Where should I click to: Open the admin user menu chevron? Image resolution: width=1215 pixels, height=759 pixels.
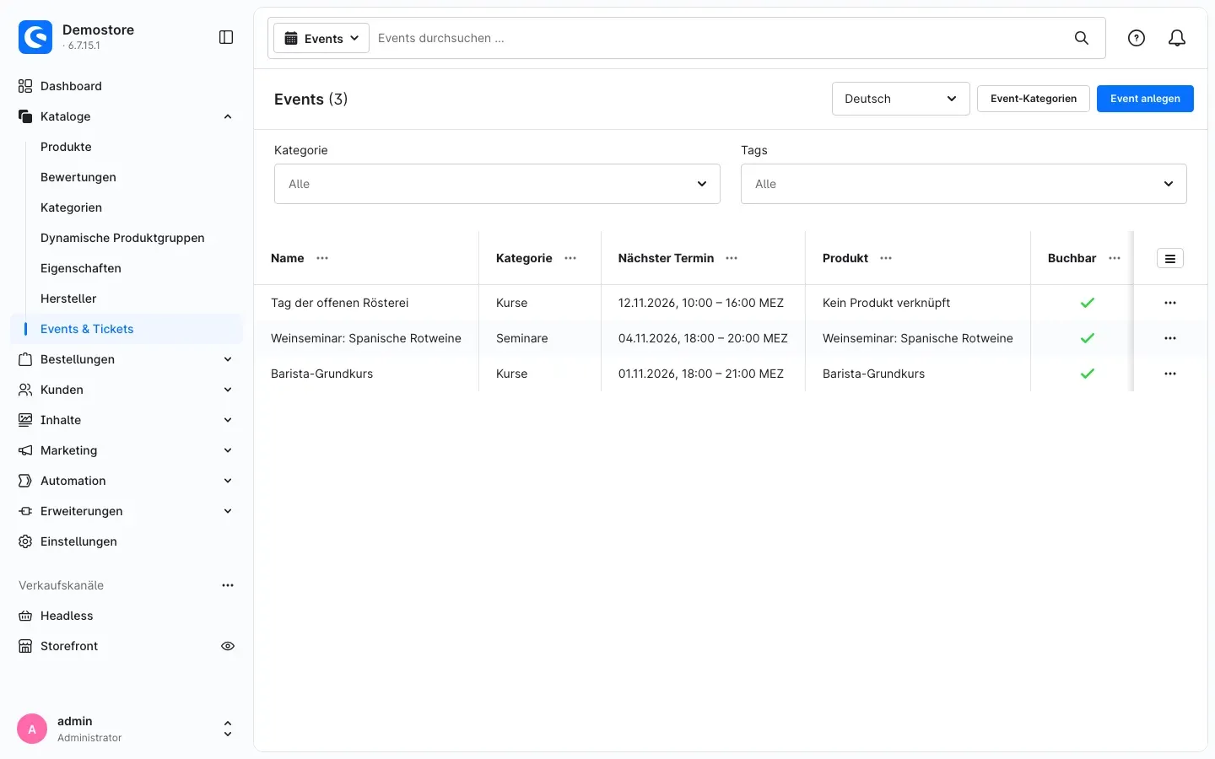click(228, 729)
